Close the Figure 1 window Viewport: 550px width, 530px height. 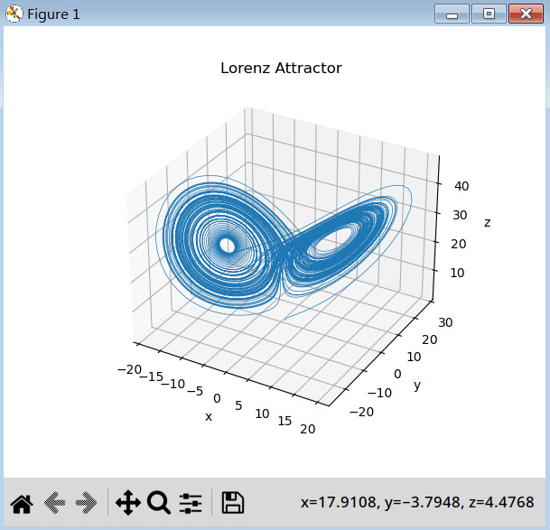pos(525,14)
